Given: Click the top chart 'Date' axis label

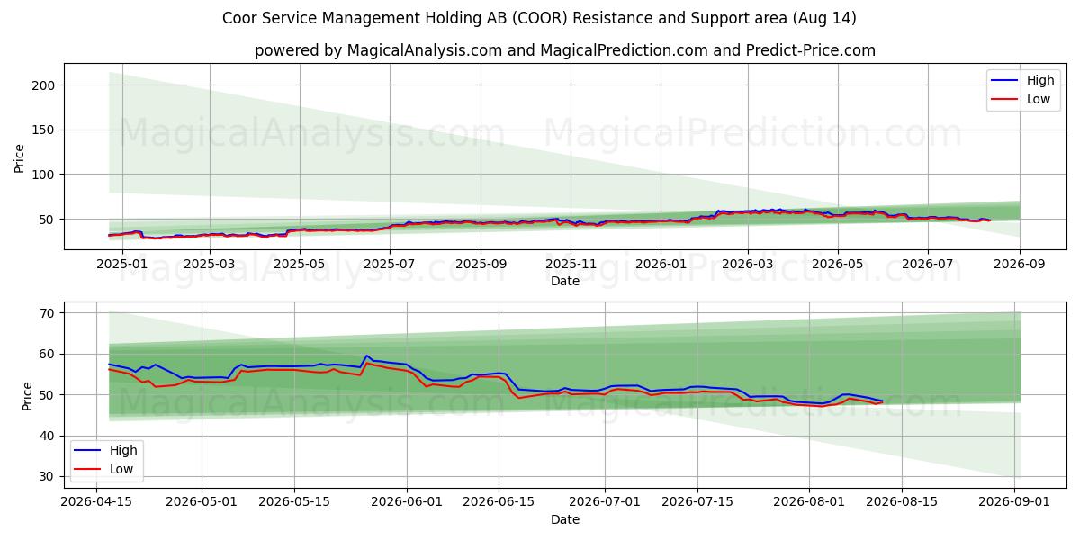Looking at the screenshot, I should click(564, 281).
